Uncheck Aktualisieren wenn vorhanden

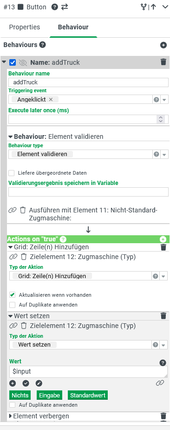coord(12,295)
